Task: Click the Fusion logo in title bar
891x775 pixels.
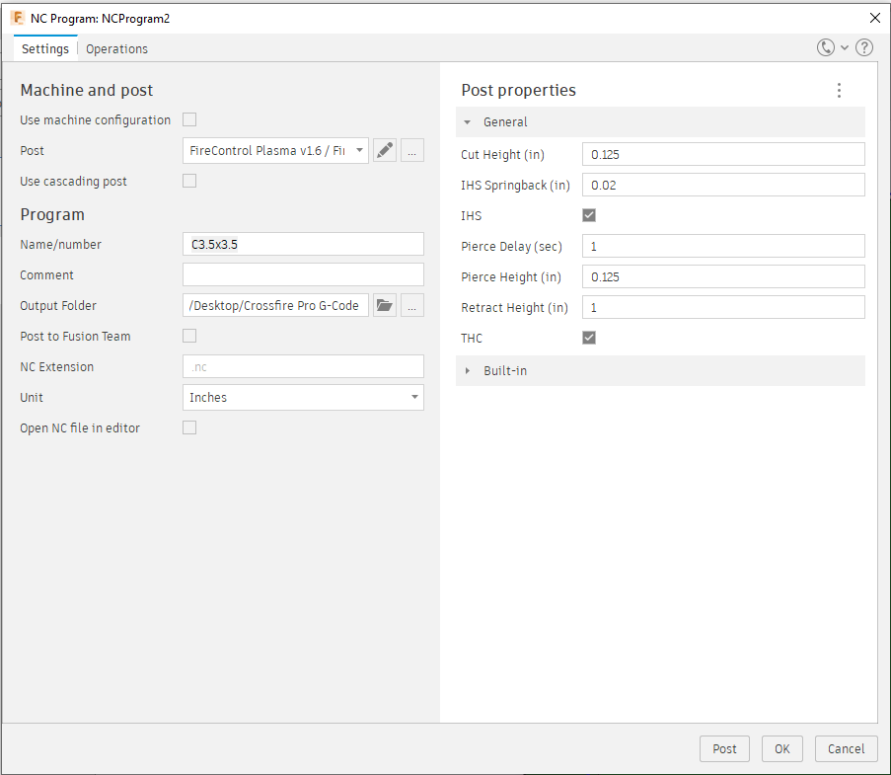Action: (x=17, y=18)
